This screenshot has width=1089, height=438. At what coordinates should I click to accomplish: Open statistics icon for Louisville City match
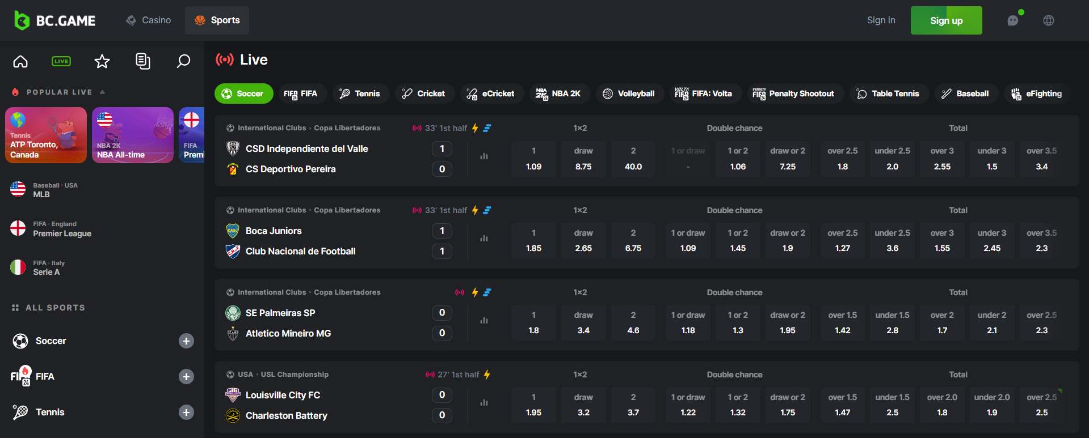(484, 403)
